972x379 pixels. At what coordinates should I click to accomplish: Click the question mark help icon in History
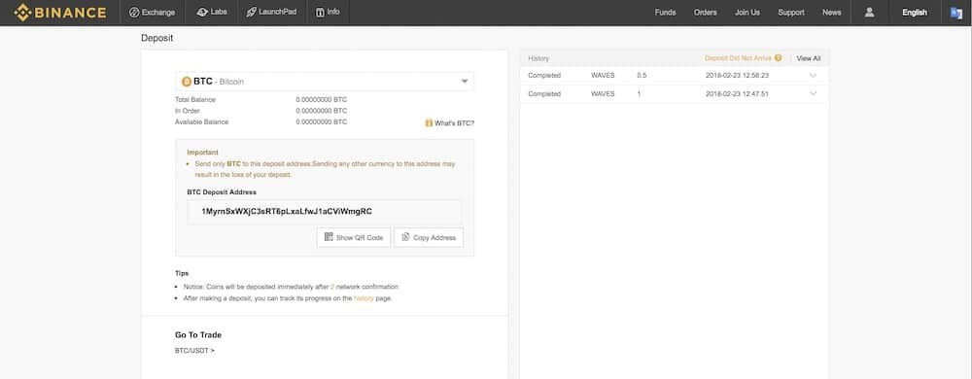point(778,58)
